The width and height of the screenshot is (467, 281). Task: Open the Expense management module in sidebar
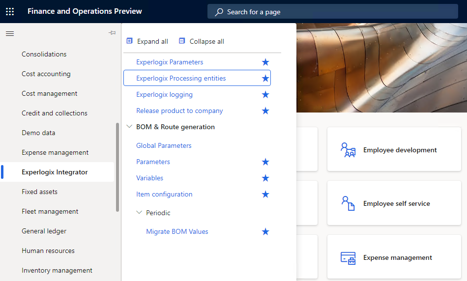[x=55, y=152]
